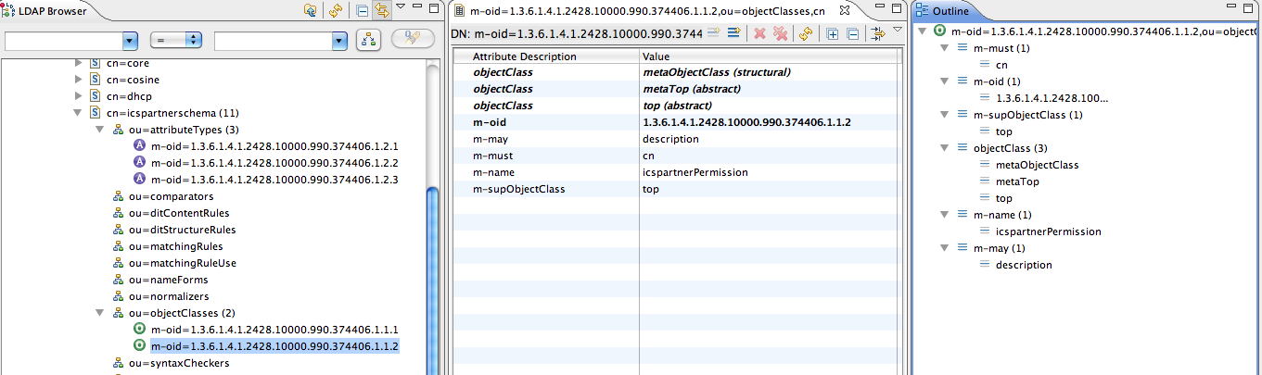The width and height of the screenshot is (1262, 375).
Task: Click the quick search value input field
Action: pyautogui.click(x=274, y=41)
